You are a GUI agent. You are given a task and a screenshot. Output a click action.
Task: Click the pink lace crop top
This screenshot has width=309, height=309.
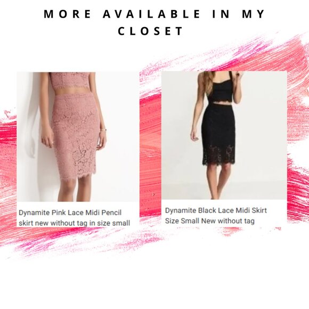[x=70, y=81]
